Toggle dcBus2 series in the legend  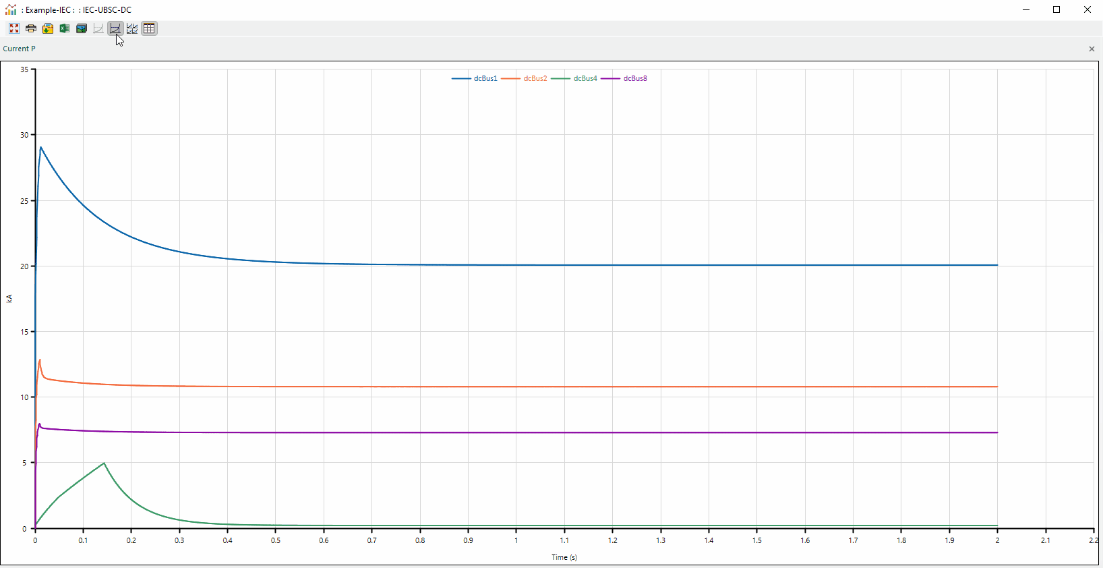(535, 78)
